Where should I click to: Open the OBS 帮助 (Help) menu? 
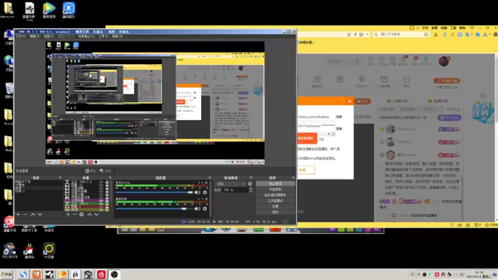(x=117, y=37)
